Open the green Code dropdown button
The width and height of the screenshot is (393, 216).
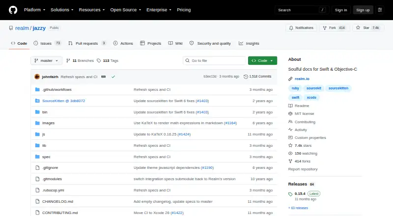point(262,61)
